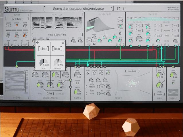Click the green SCOPE input patch jack
The height and width of the screenshot is (137, 183).
pyautogui.click(x=17, y=66)
